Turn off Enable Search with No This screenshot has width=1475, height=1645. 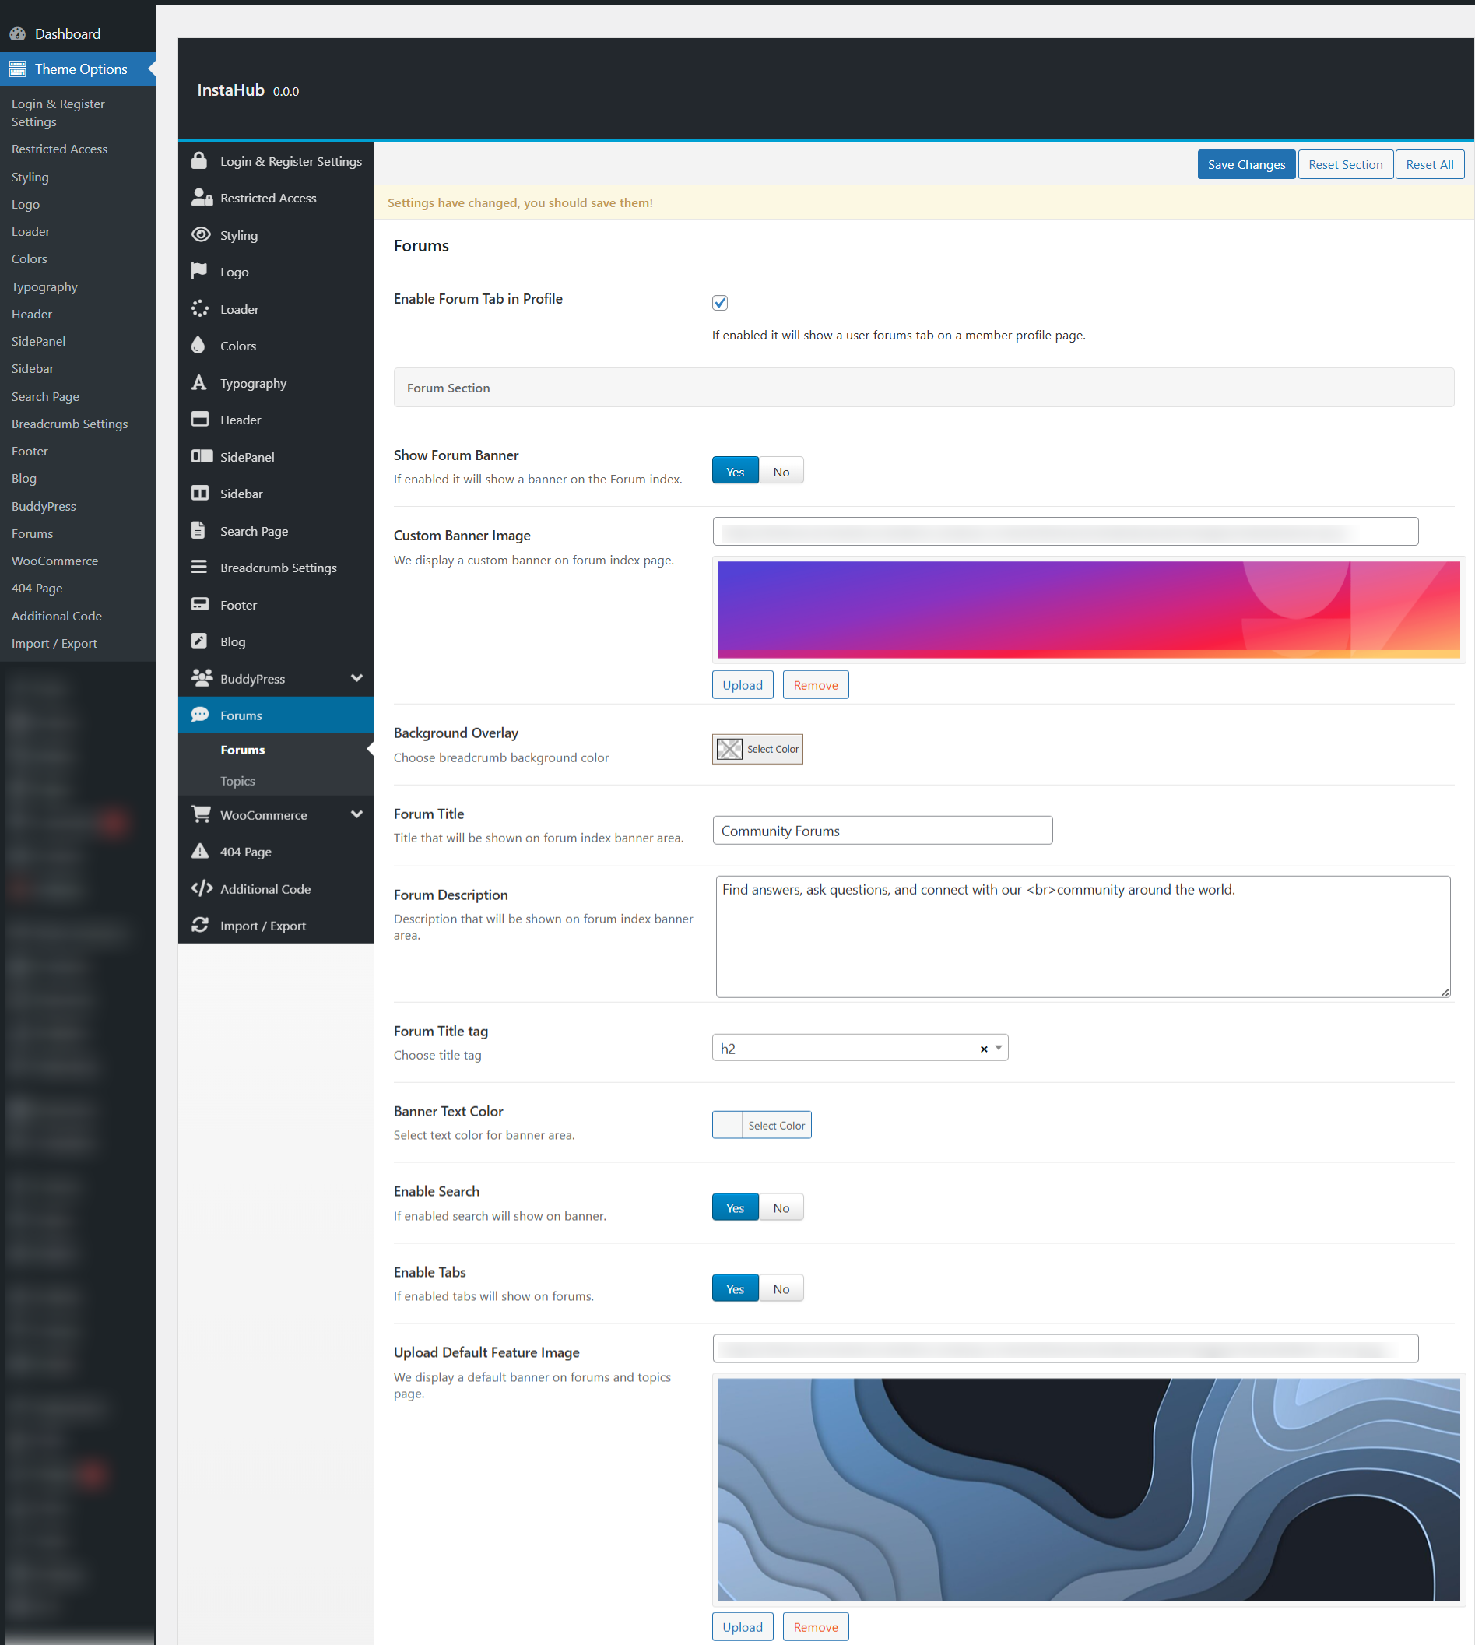[x=781, y=1208]
